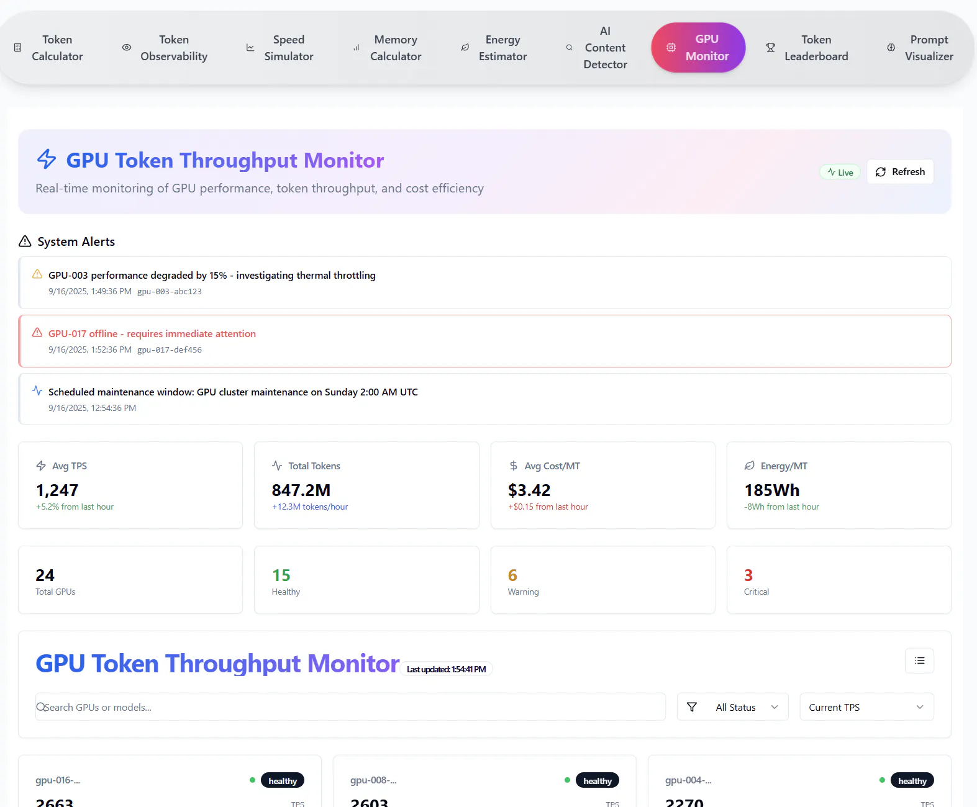Click the Live status badge
This screenshot has height=807, width=977.
coord(840,172)
